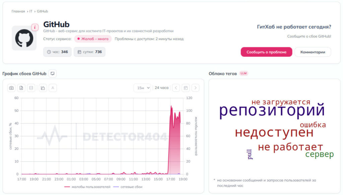This screenshot has width=343, height=195.
Task: Click the сутки: 736 counter badge
Action: pyautogui.click(x=89, y=52)
